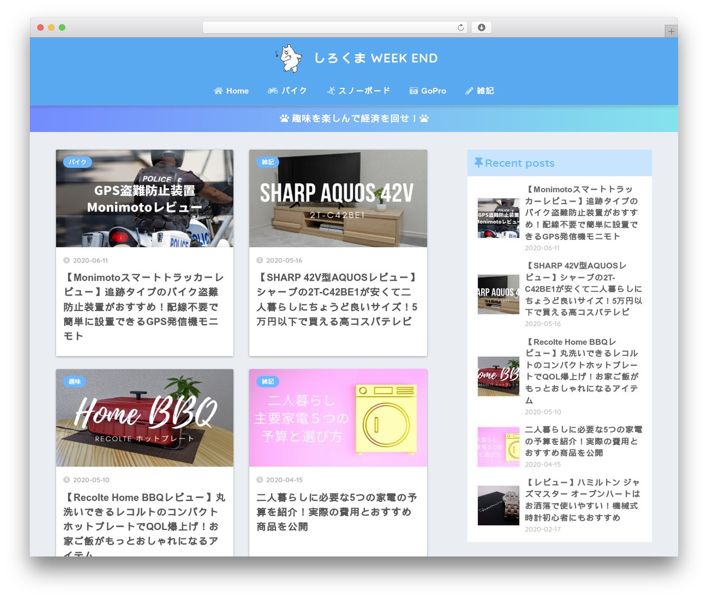Open Monimotoスマートトラッカー post title in main grid

click(143, 307)
